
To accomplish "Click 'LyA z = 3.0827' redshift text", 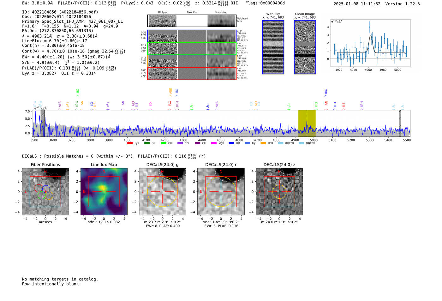I will click(39, 73).
